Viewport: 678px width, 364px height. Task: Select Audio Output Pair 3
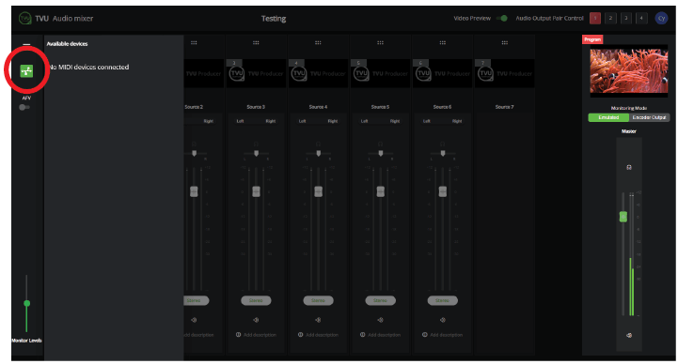[626, 18]
